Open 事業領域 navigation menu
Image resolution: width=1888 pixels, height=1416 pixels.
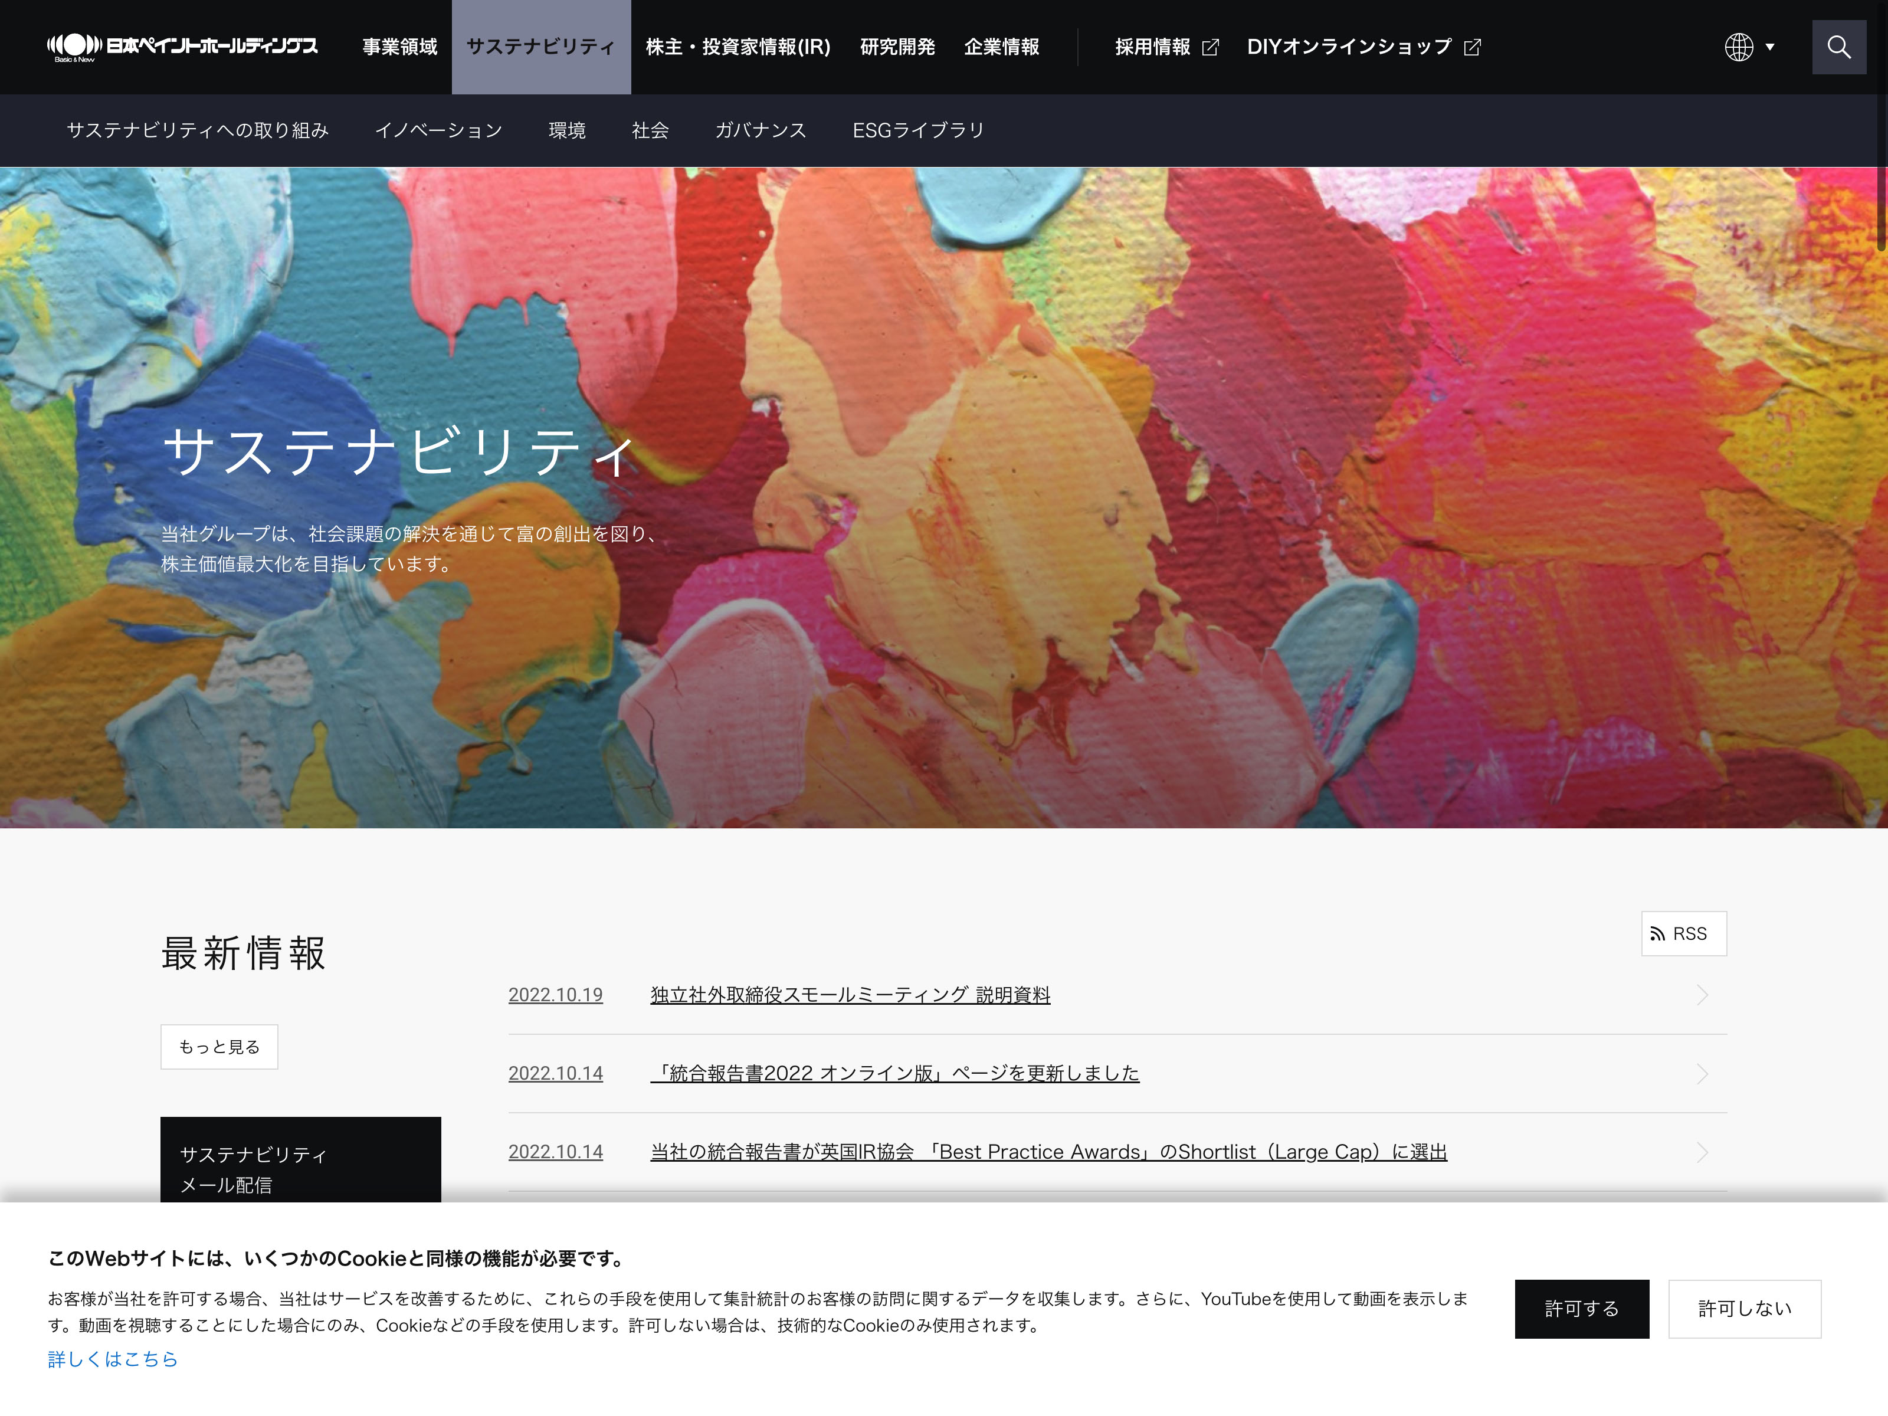(x=399, y=47)
